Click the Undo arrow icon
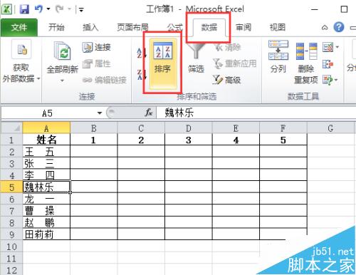This screenshot has width=356, height=275. tap(38, 9)
